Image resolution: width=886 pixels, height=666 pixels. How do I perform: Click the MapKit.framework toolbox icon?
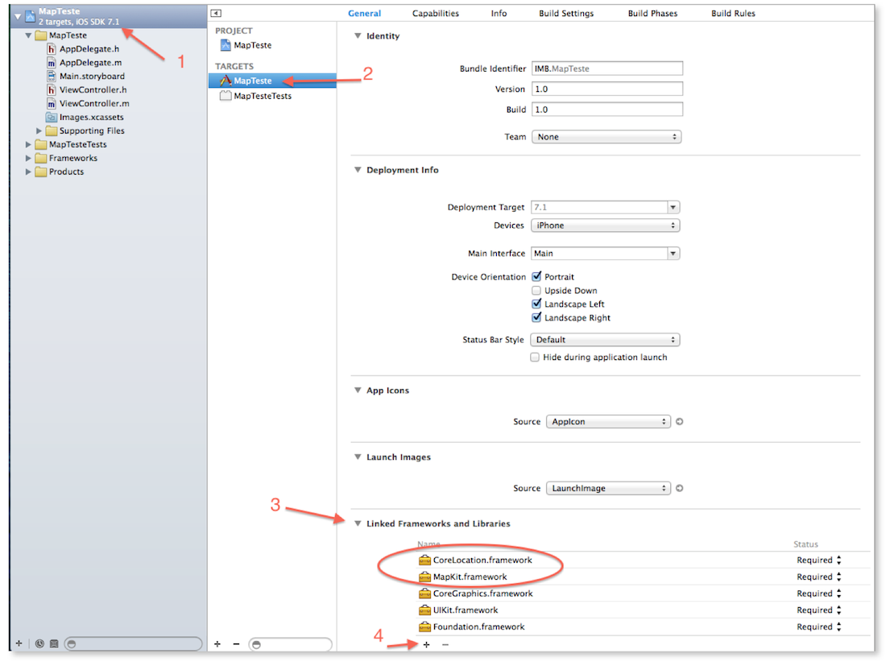point(425,577)
